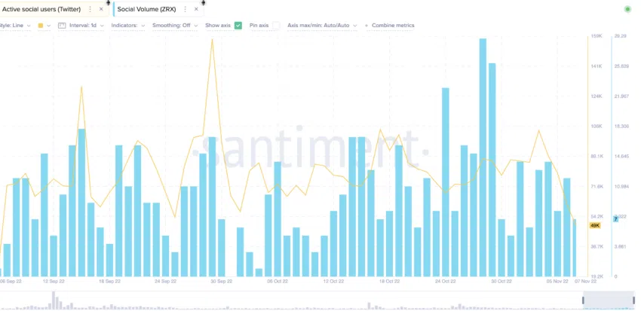Click the green status indicator dot
641x311 pixels.
[x=627, y=9]
